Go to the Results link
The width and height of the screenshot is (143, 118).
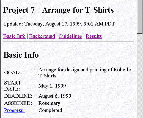click(x=94, y=36)
